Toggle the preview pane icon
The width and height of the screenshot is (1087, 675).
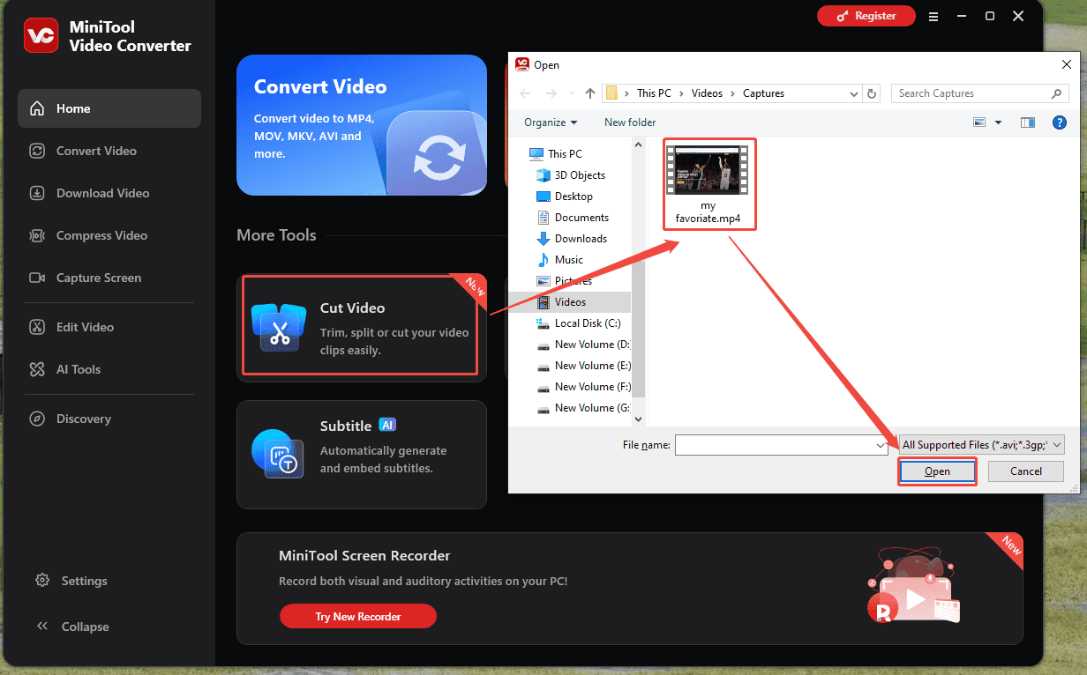tap(1028, 122)
